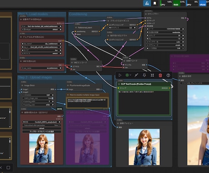Increase the K-Sampler seed with right arrow

coord(183,29)
